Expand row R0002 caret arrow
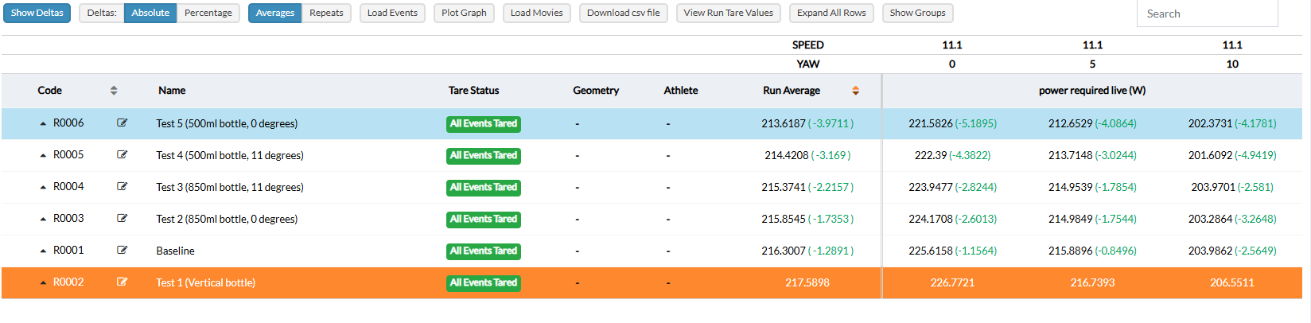1311x323 pixels. pos(43,282)
